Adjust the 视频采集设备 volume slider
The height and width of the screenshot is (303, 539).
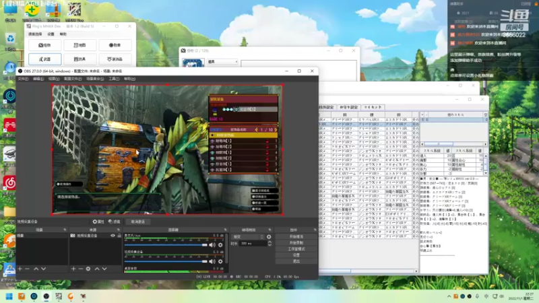166,261
